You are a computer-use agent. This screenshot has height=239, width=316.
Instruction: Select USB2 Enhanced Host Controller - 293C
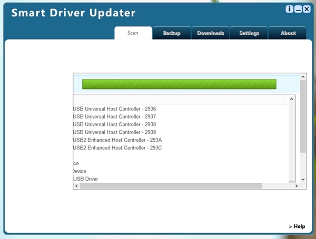point(117,148)
